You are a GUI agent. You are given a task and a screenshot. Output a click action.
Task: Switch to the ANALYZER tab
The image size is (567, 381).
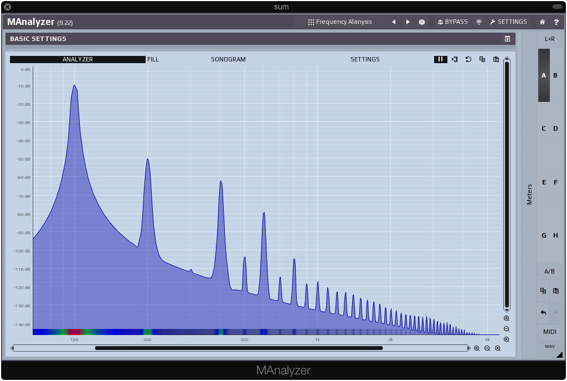coord(78,59)
